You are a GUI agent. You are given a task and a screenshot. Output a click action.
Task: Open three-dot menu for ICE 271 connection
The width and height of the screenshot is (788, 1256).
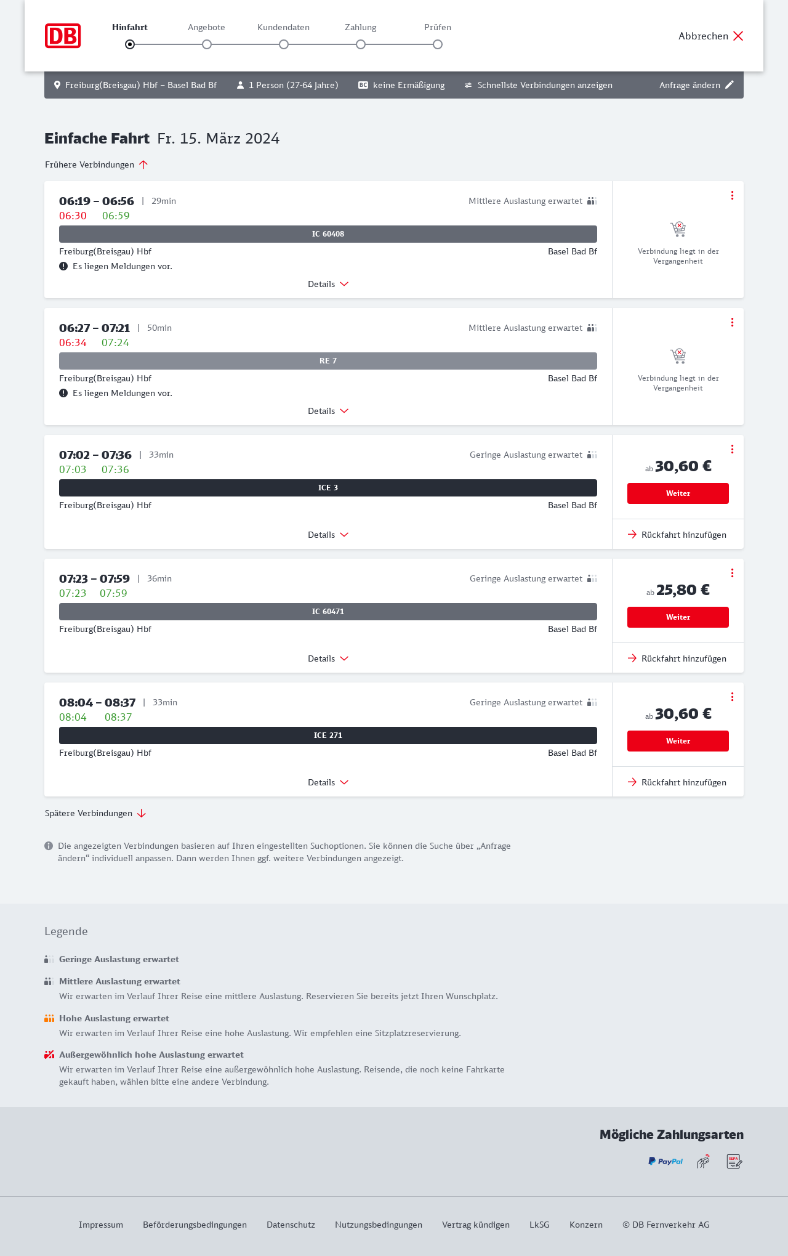[732, 697]
